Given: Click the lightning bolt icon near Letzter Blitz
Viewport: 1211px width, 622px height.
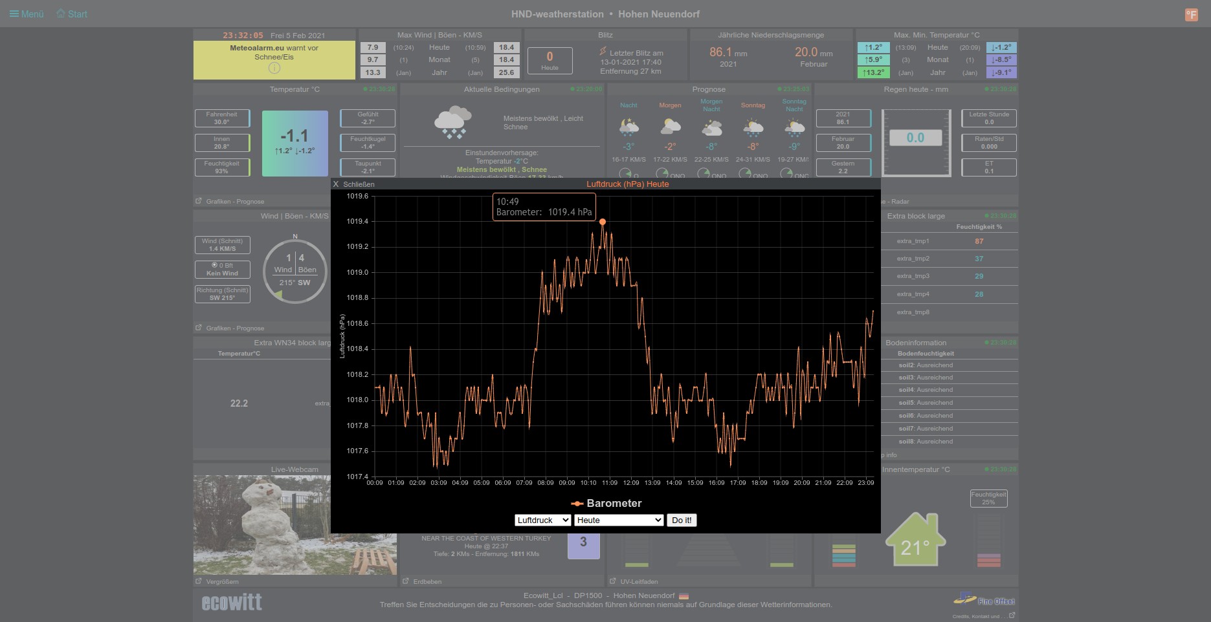Looking at the screenshot, I should pos(603,51).
